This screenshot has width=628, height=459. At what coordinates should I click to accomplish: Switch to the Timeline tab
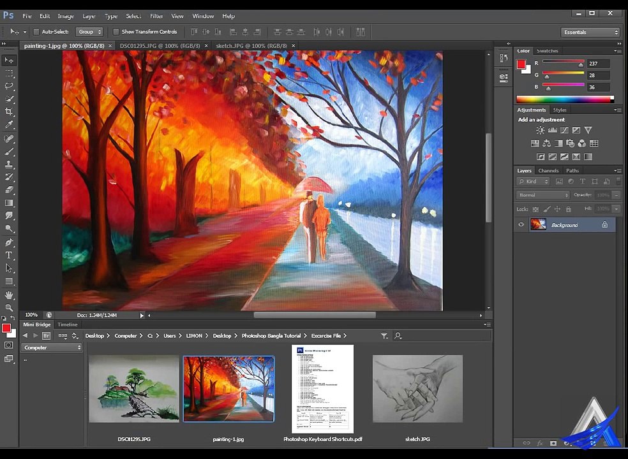point(67,324)
